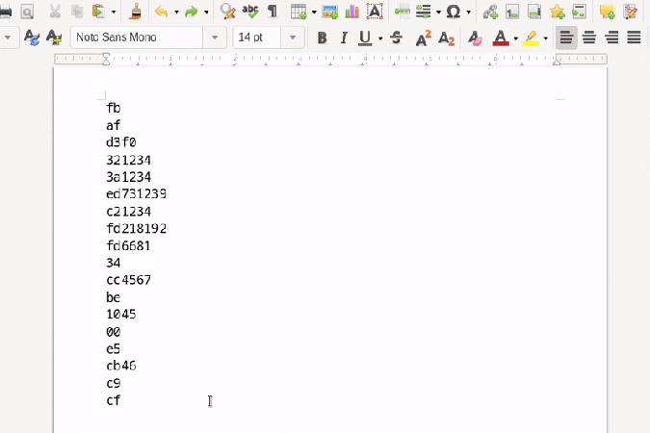Click the Insert Table grid icon
Screen dimensions: 650x433
pos(299,12)
